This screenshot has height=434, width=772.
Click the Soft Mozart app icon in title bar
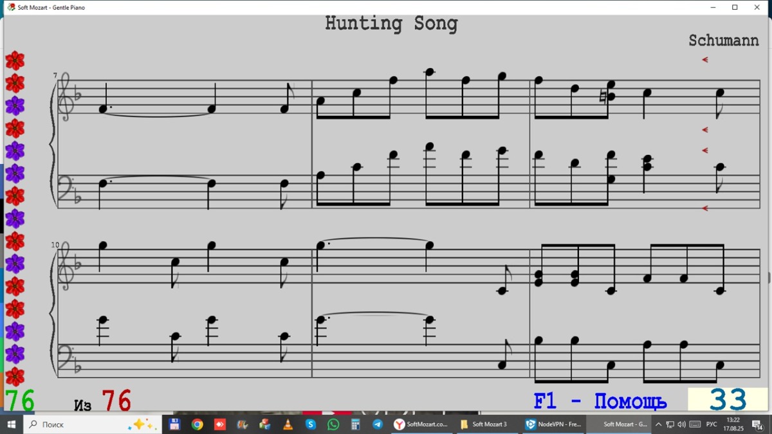[11, 7]
